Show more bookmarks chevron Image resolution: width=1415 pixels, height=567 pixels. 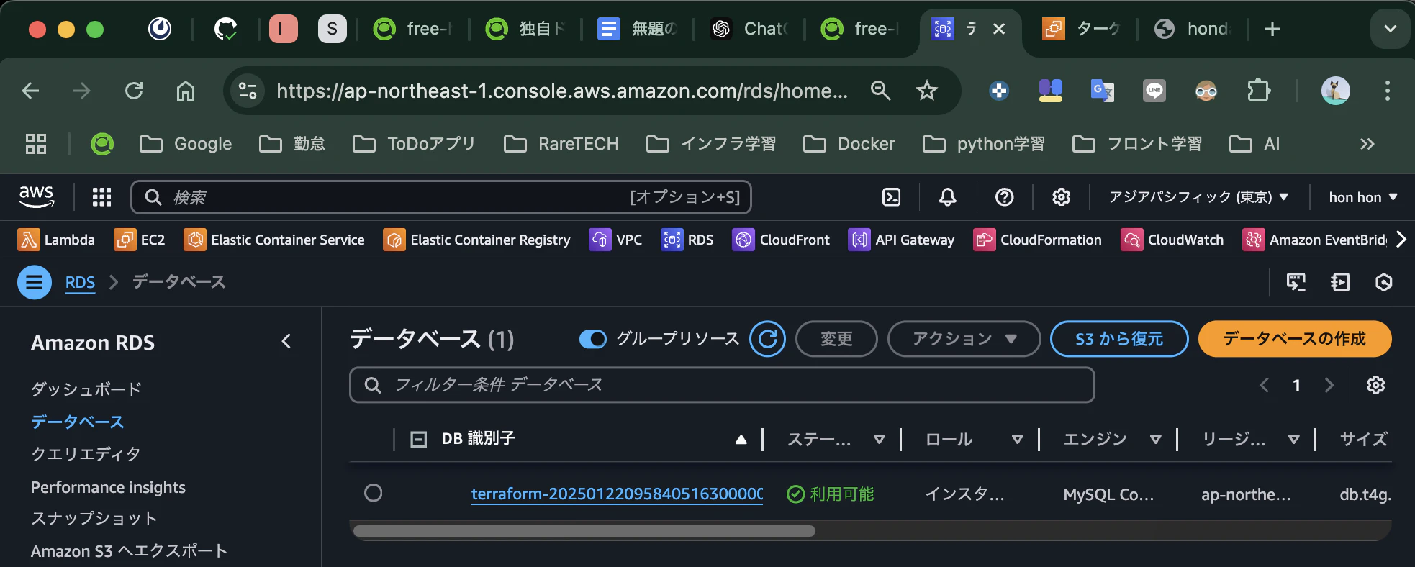[x=1367, y=144]
